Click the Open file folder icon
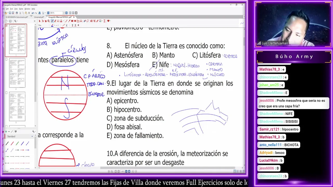This screenshot has width=333, height=187. (6, 13)
